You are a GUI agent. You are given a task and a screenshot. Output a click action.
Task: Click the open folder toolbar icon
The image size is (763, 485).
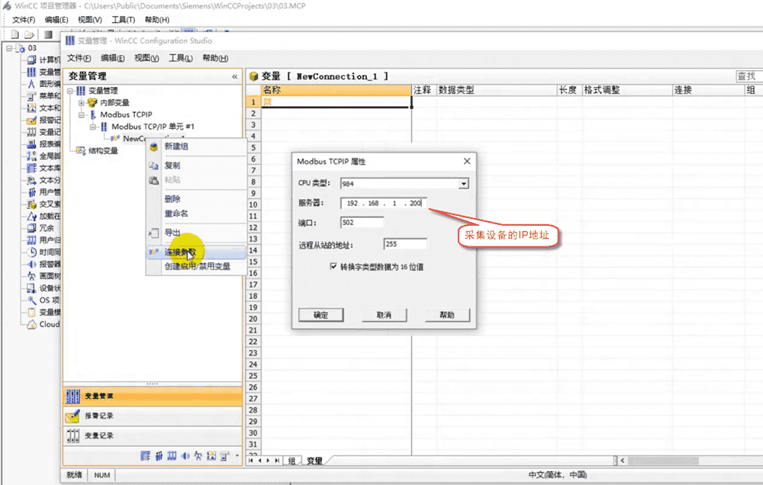[x=29, y=34]
